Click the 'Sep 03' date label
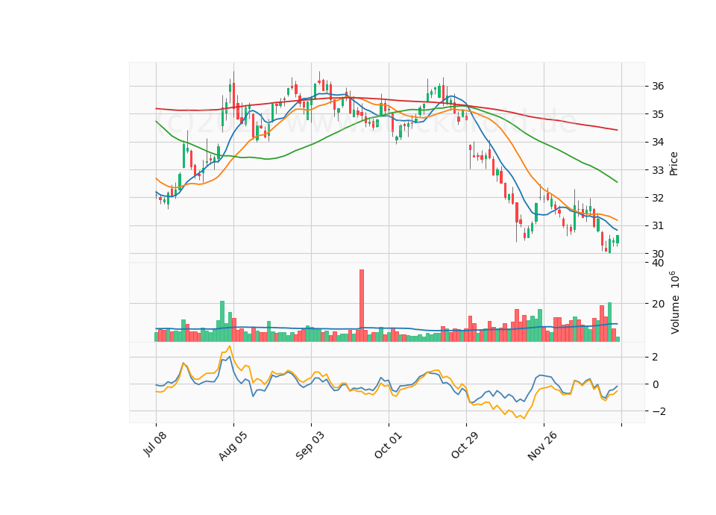Image resolution: width=716 pixels, height=515 pixels. tap(310, 446)
